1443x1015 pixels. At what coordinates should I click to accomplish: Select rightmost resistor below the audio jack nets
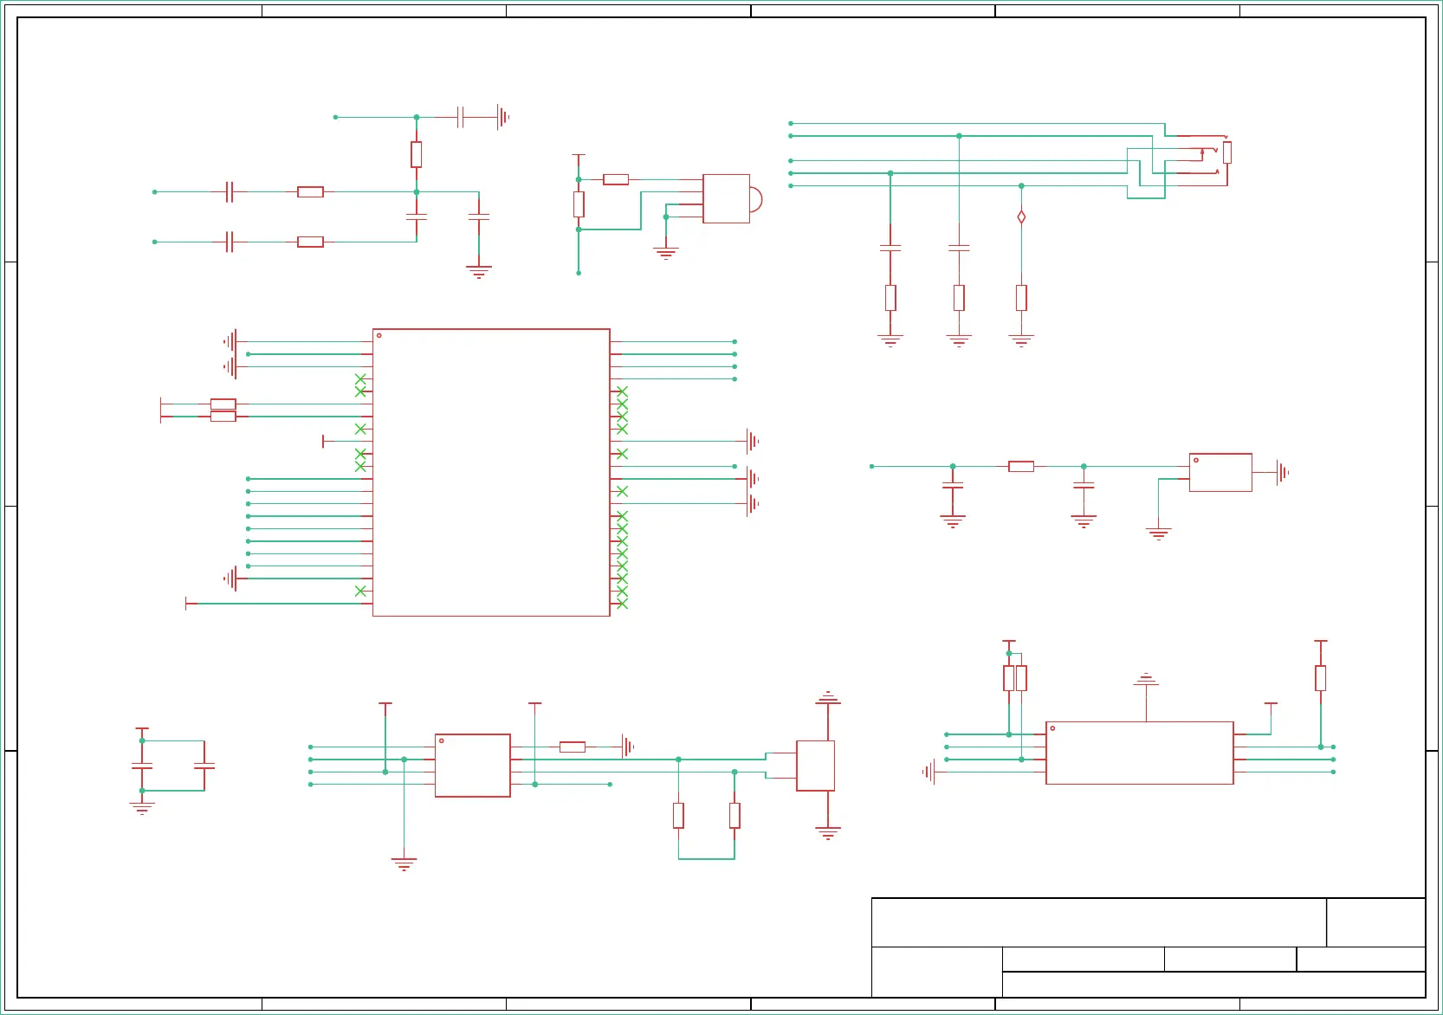click(1021, 298)
